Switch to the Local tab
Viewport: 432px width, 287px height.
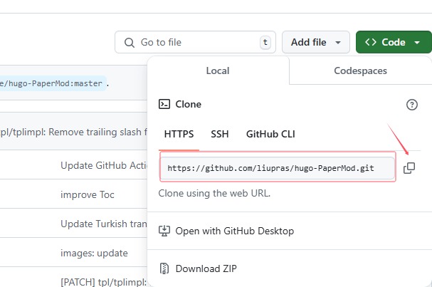(x=217, y=71)
